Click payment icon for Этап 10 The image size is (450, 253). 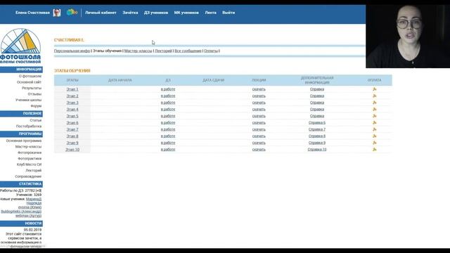374,150
